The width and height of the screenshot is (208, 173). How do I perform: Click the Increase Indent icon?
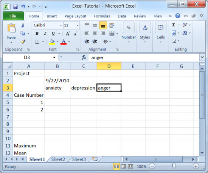coord(95,42)
